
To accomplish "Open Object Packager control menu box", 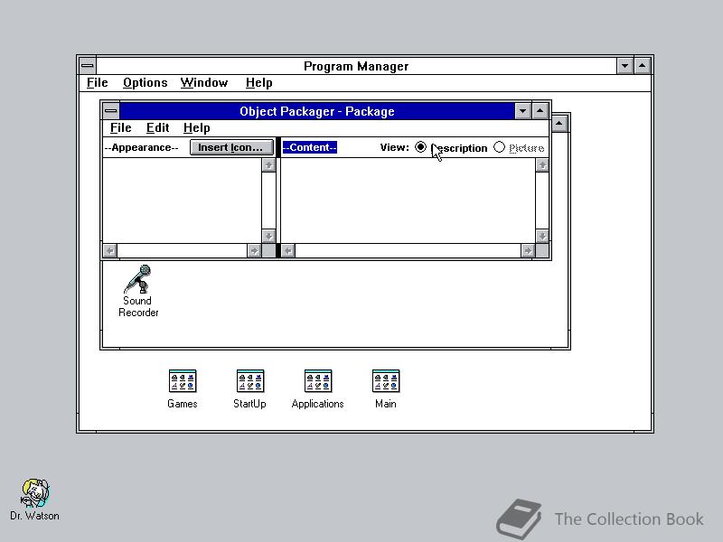I will point(111,111).
